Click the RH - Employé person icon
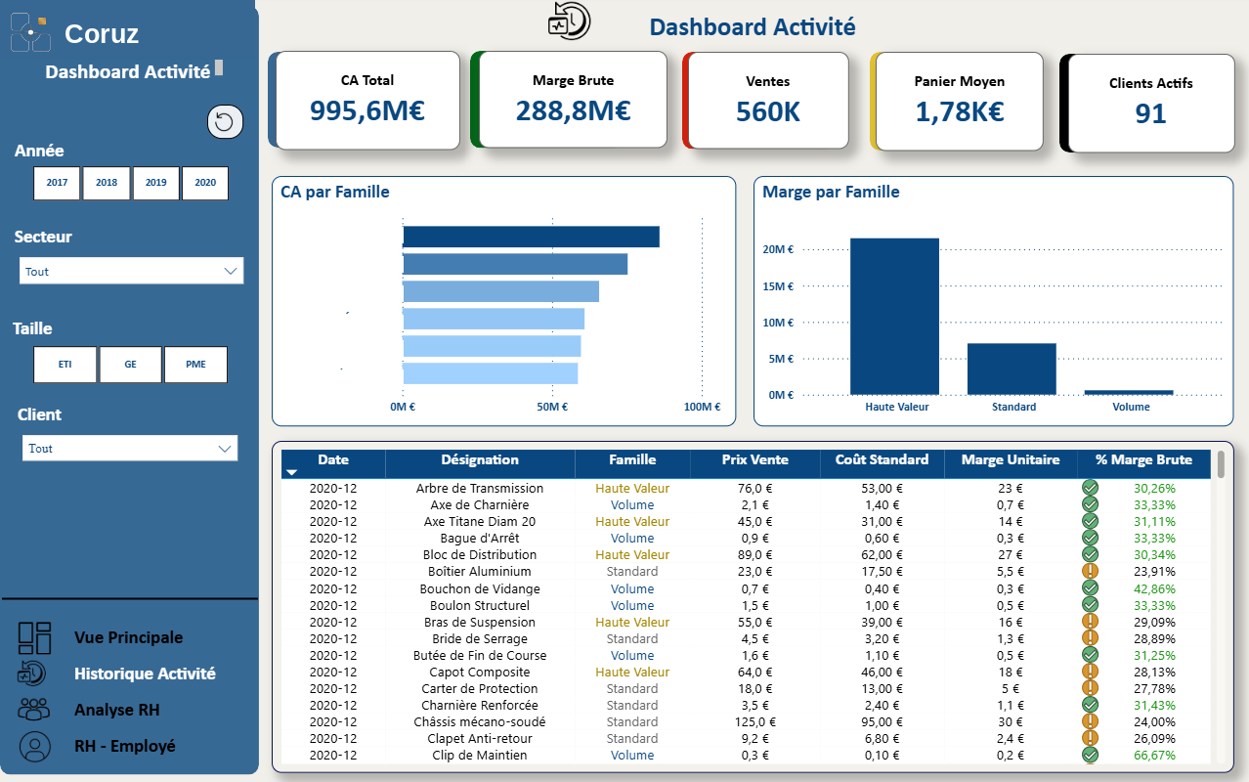 click(34, 747)
